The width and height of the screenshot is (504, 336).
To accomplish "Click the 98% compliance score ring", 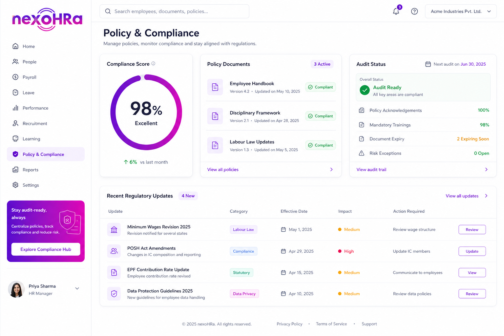I will point(146,112).
